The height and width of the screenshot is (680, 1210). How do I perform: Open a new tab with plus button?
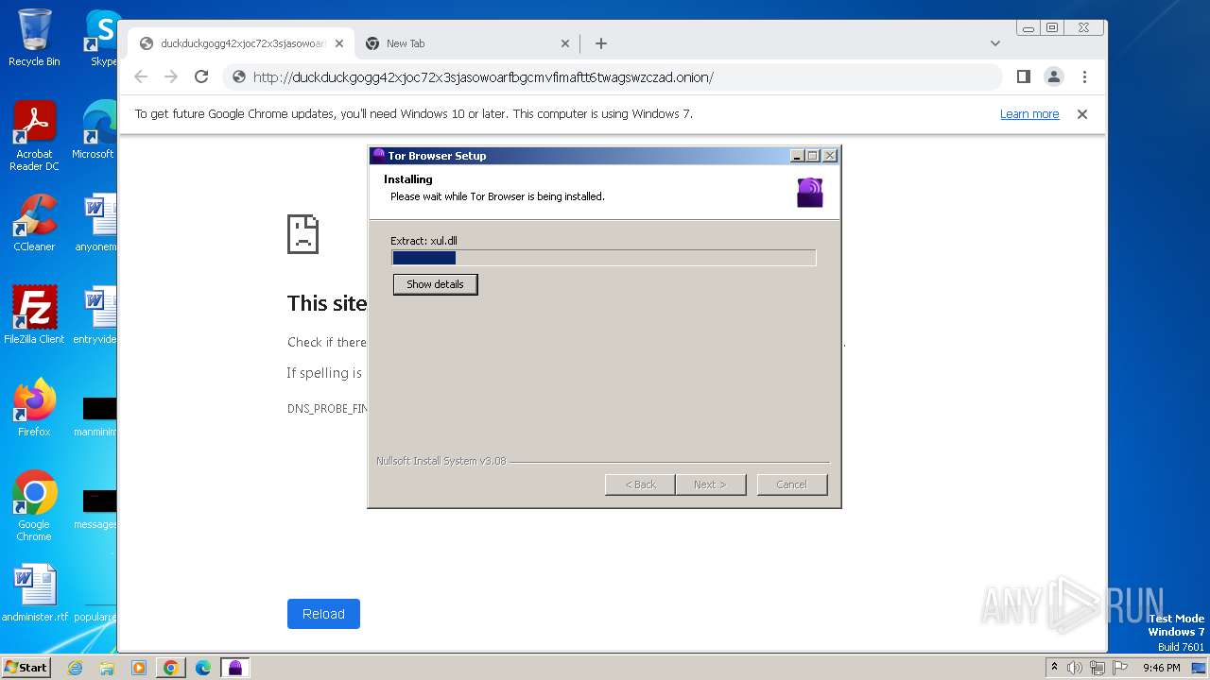pyautogui.click(x=601, y=43)
